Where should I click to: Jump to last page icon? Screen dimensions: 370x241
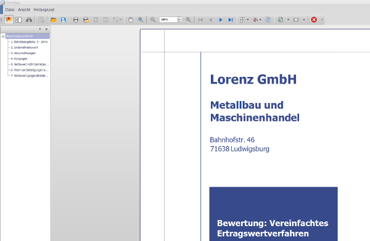(231, 20)
